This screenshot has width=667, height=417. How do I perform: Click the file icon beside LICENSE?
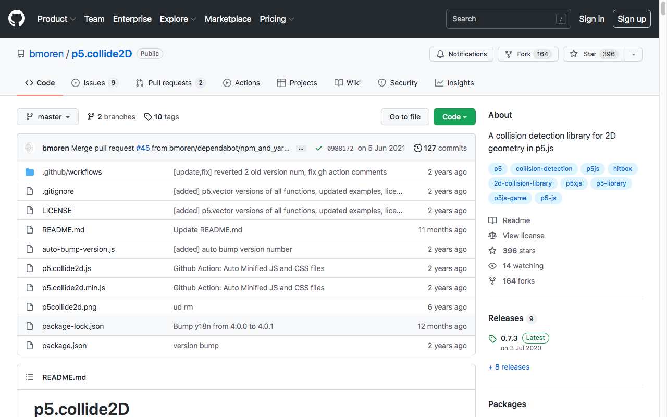[30, 211]
